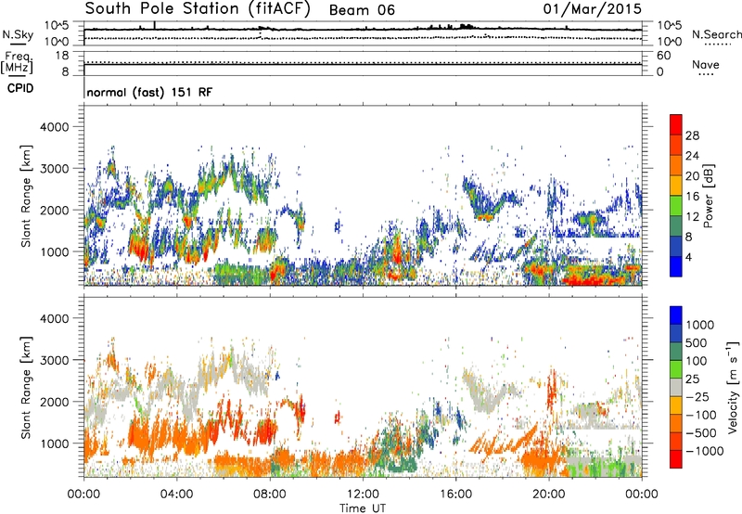The height and width of the screenshot is (514, 742).
Task: Click the '60' Nave axis value
Action: coord(663,56)
